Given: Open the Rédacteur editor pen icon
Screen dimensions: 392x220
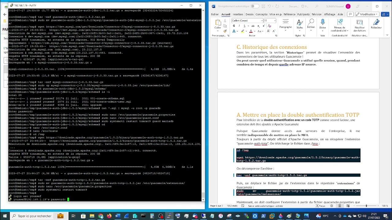Looking at the screenshot, I should [x=376, y=22].
